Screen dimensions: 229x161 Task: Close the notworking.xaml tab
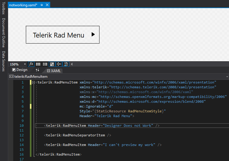47,5
